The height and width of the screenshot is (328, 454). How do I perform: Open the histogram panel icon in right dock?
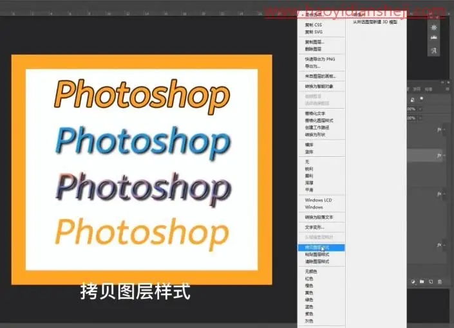coord(434,37)
